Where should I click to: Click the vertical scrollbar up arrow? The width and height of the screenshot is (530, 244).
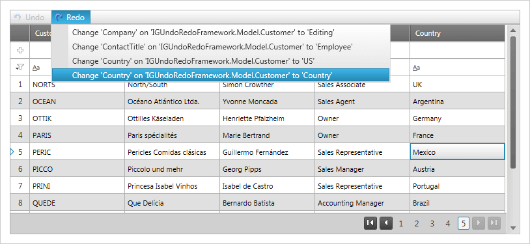513,31
